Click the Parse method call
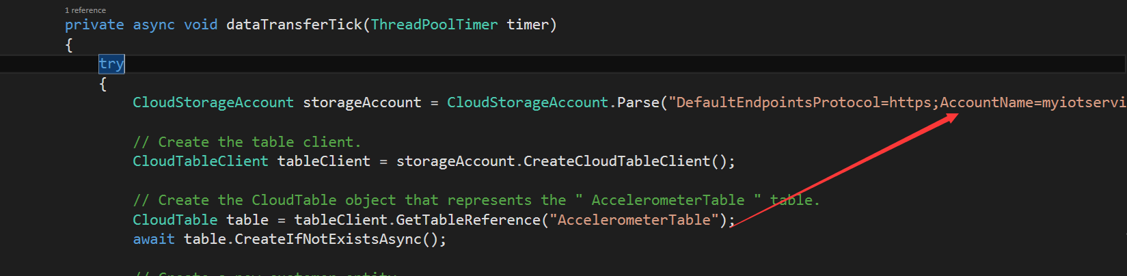Image resolution: width=1127 pixels, height=276 pixels. click(x=638, y=102)
